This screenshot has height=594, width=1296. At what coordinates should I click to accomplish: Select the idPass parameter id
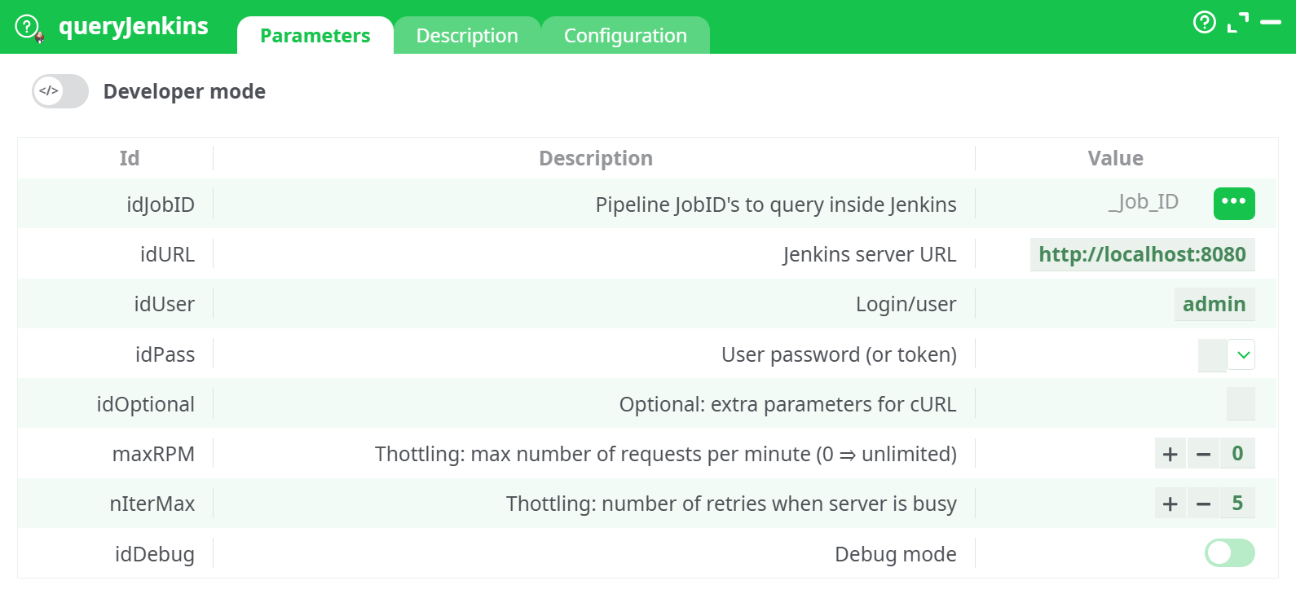[x=165, y=354]
